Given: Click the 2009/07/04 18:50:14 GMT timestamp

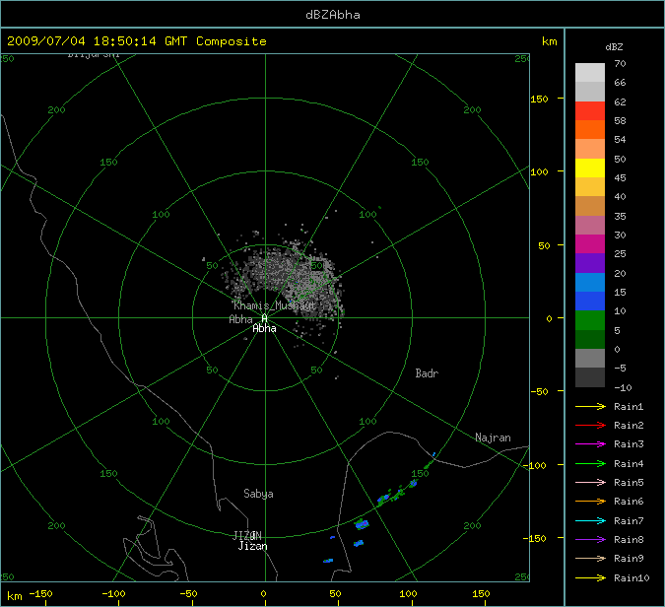Looking at the screenshot, I should click(x=98, y=41).
